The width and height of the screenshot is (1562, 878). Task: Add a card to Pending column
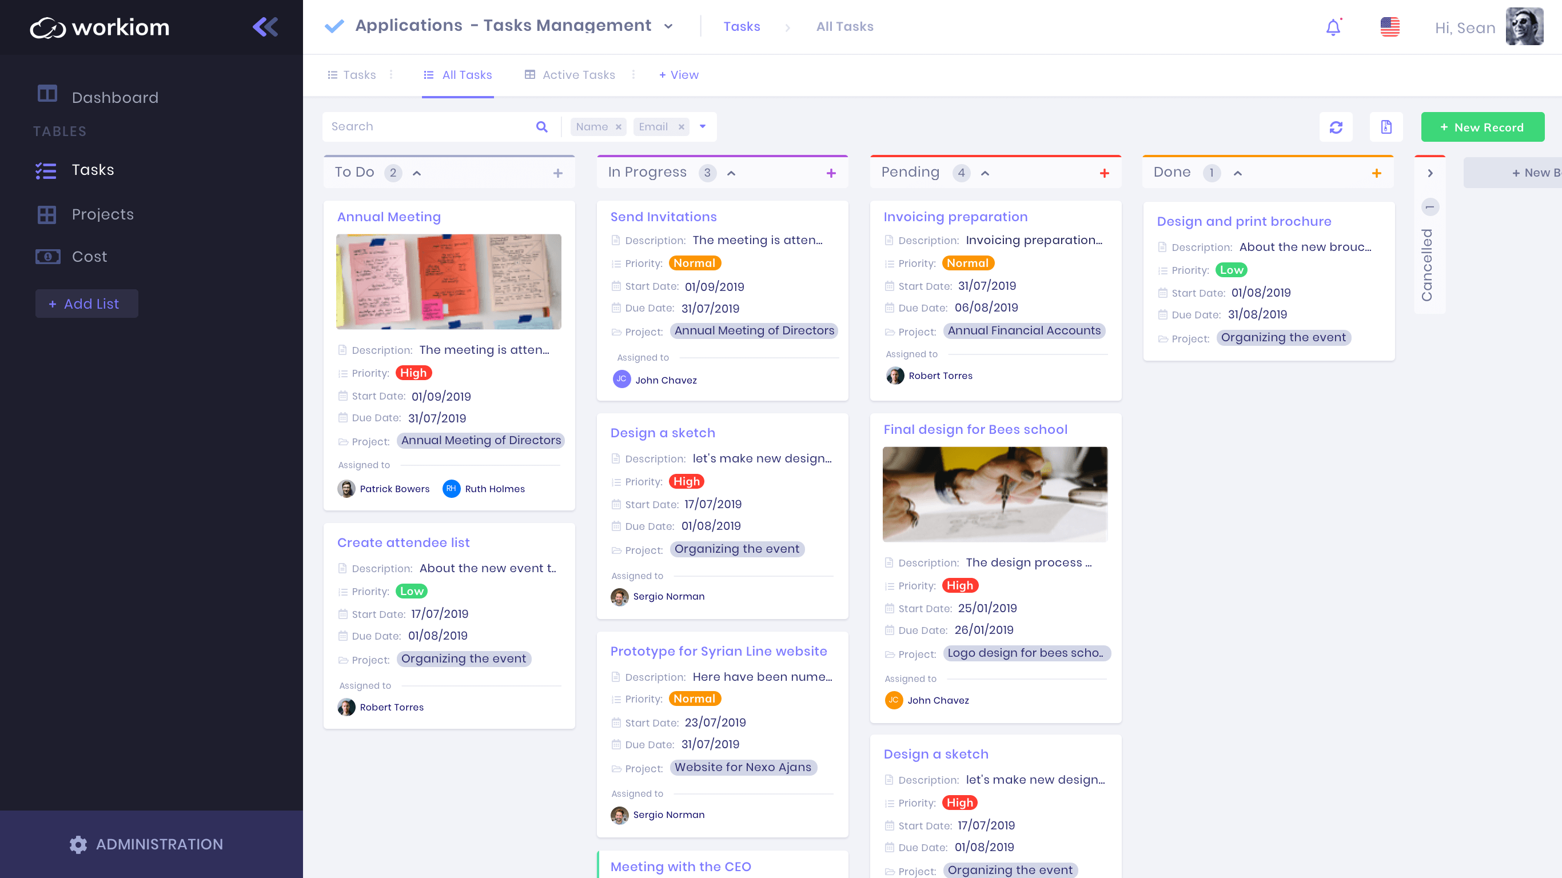pyautogui.click(x=1104, y=173)
